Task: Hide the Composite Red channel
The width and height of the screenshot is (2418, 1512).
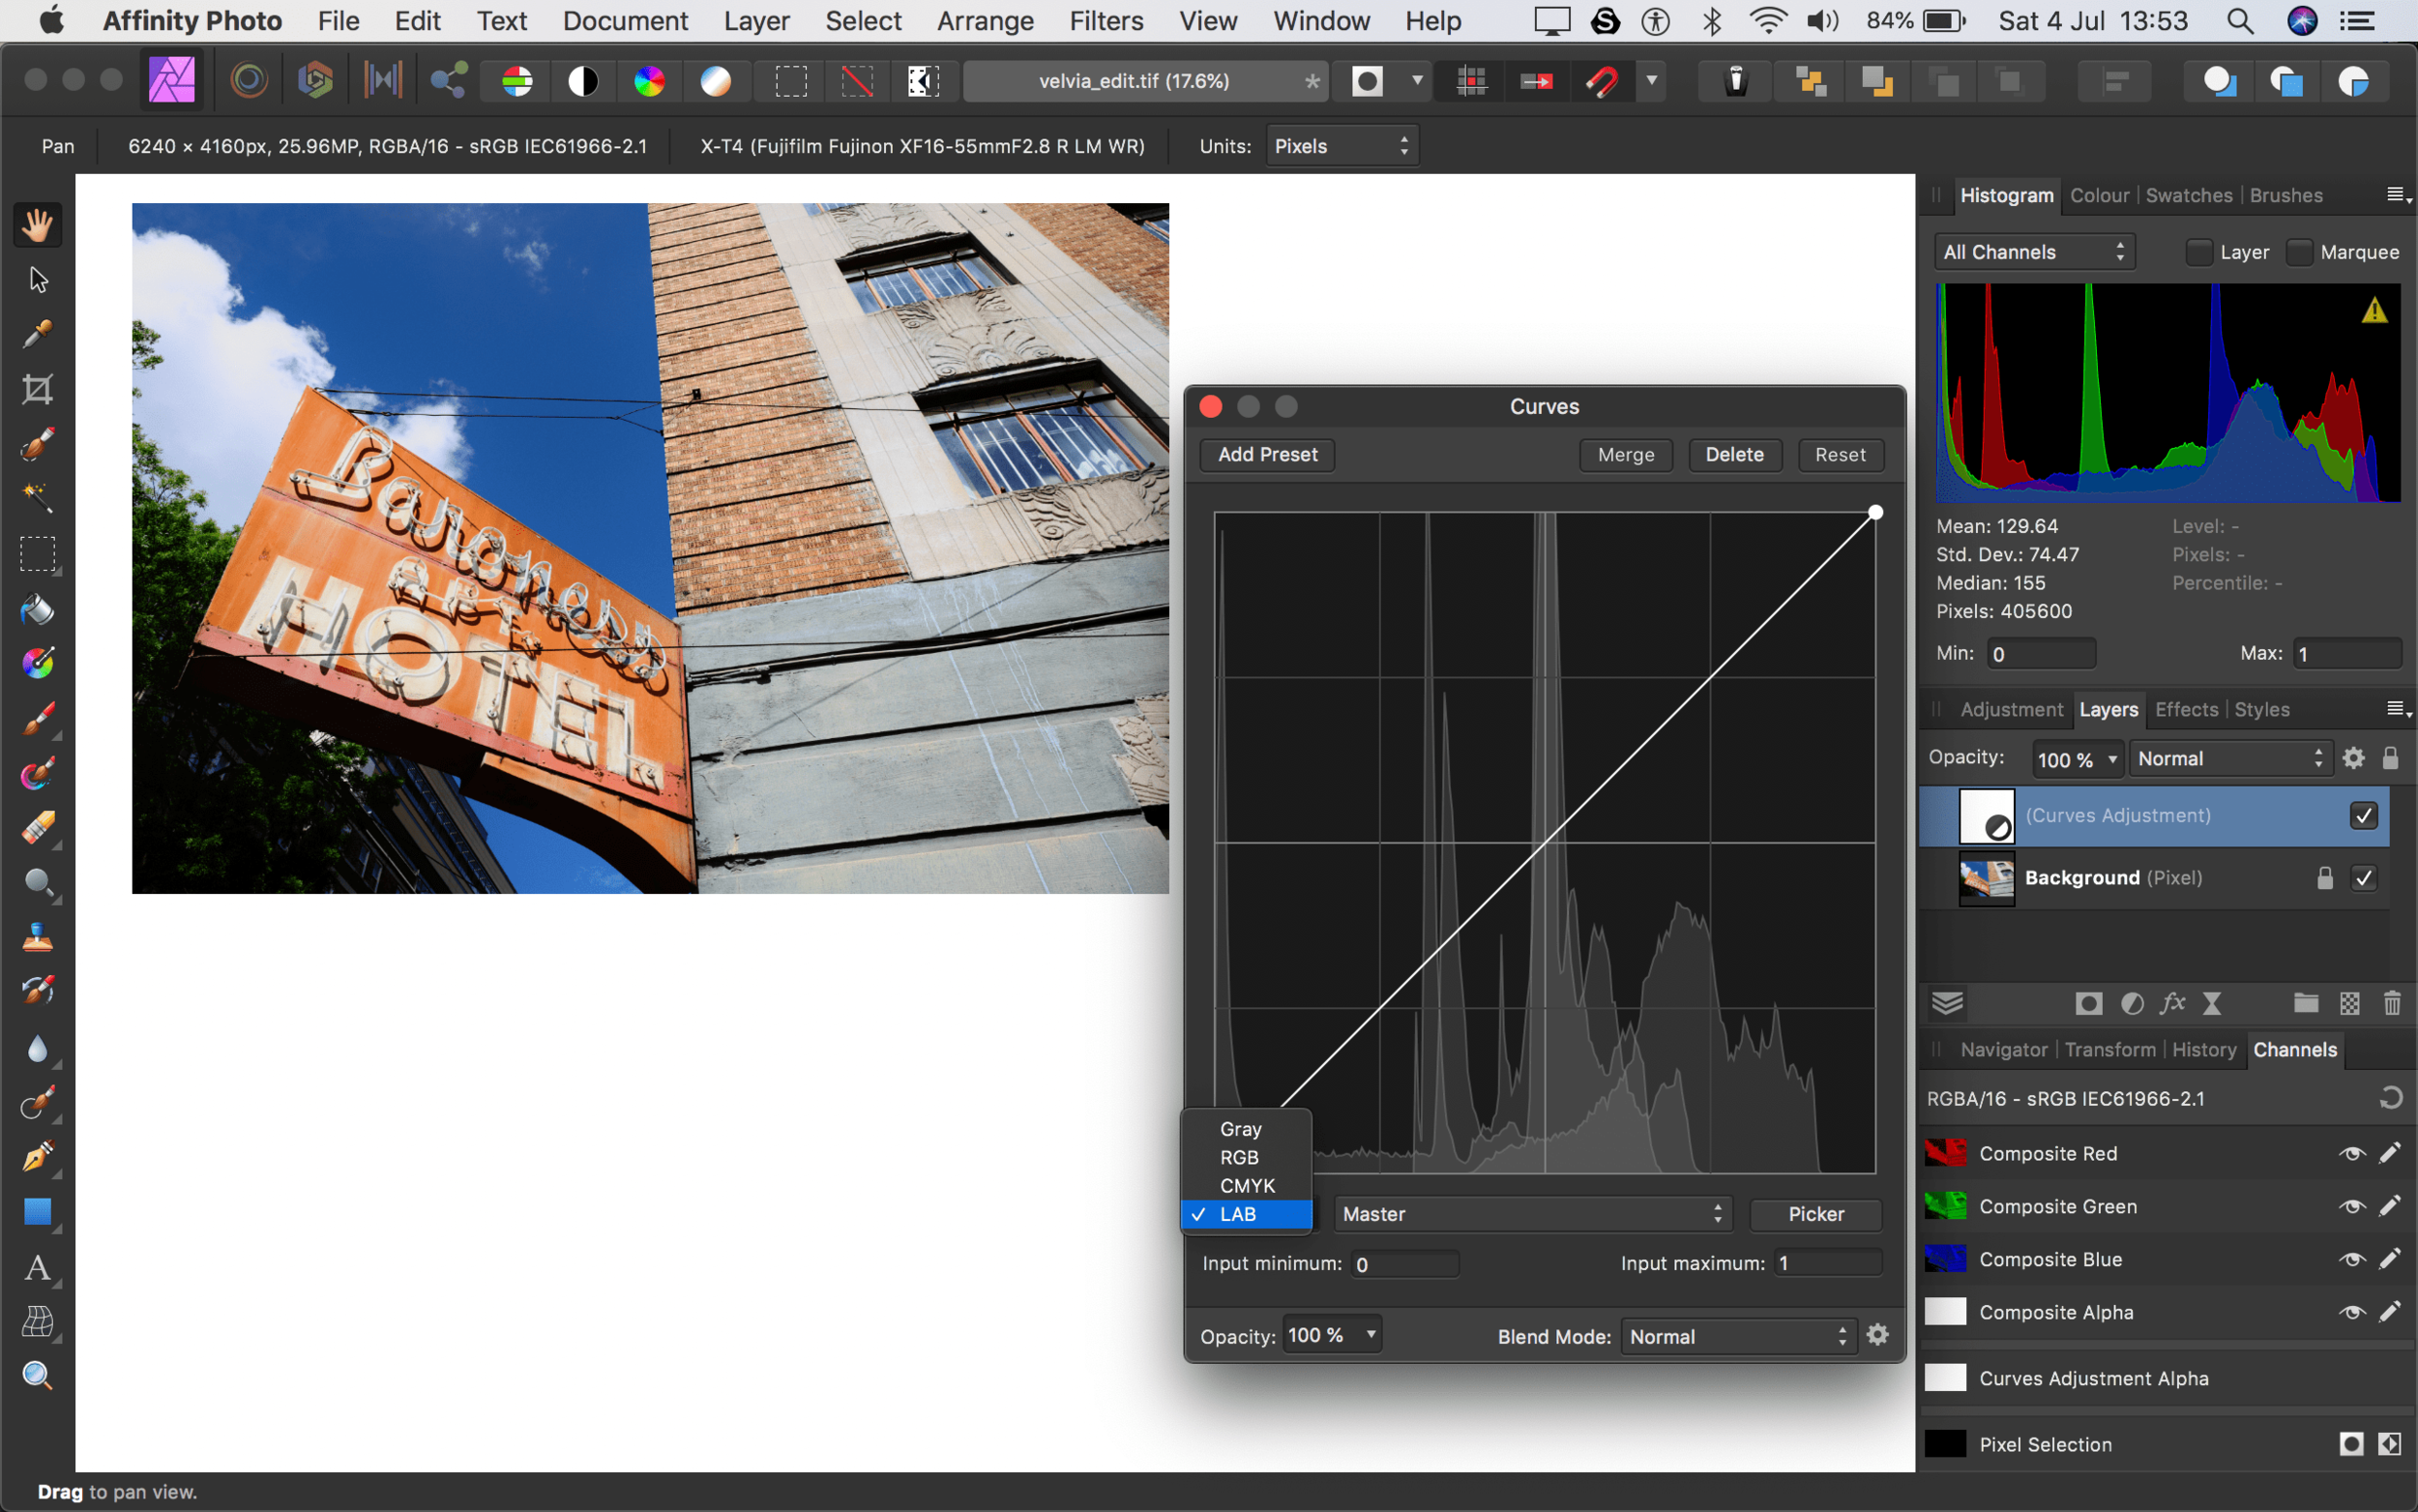Action: click(2351, 1153)
